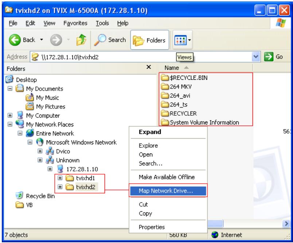Open the address bar dropdown arrow

click(x=255, y=57)
